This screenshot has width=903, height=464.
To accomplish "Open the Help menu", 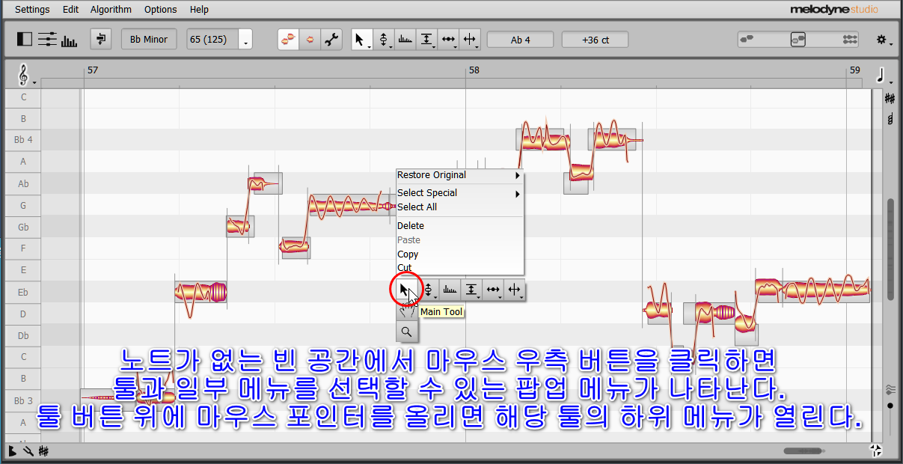I will click(x=200, y=10).
